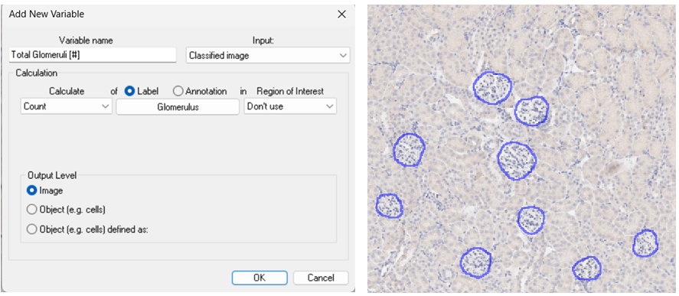Click the Variable name text field
679x296 pixels.
(x=93, y=55)
